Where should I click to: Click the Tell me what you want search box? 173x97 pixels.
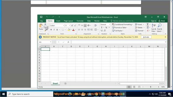coord(122,21)
